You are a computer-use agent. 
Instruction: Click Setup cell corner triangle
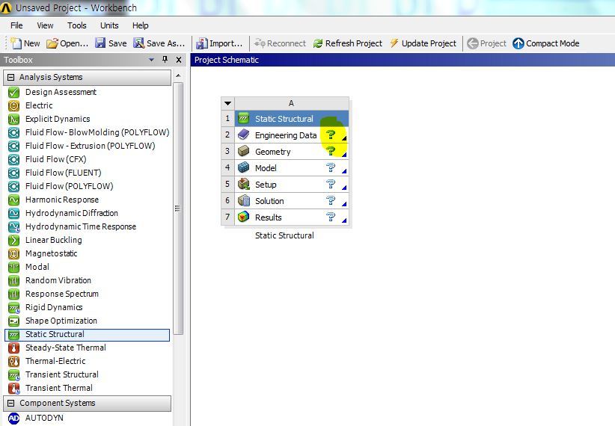[x=344, y=188]
